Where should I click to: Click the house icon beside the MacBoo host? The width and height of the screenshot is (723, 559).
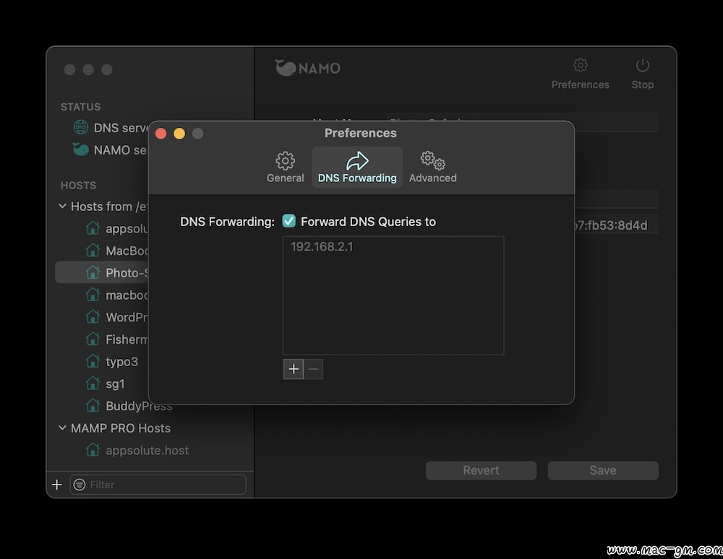[93, 250]
